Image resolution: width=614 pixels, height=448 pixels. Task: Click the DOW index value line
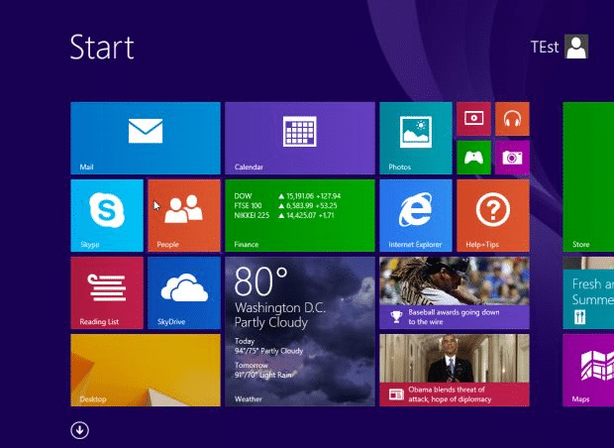click(x=287, y=196)
